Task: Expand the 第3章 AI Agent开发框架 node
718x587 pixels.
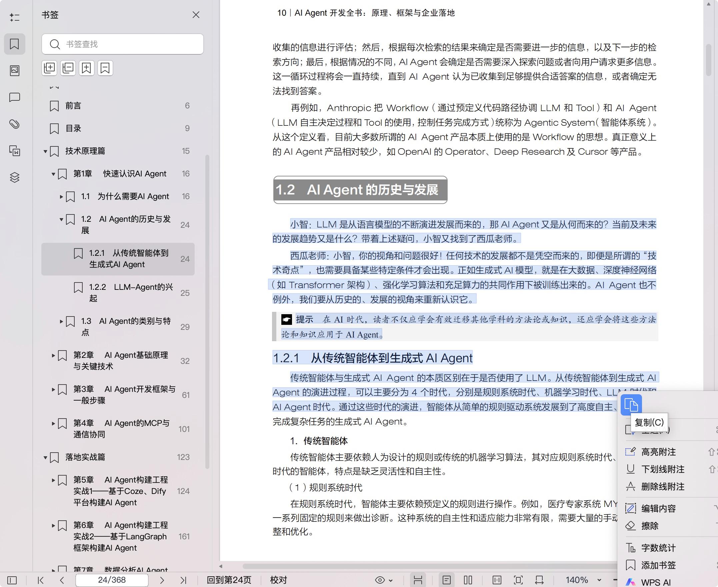Action: (x=53, y=390)
